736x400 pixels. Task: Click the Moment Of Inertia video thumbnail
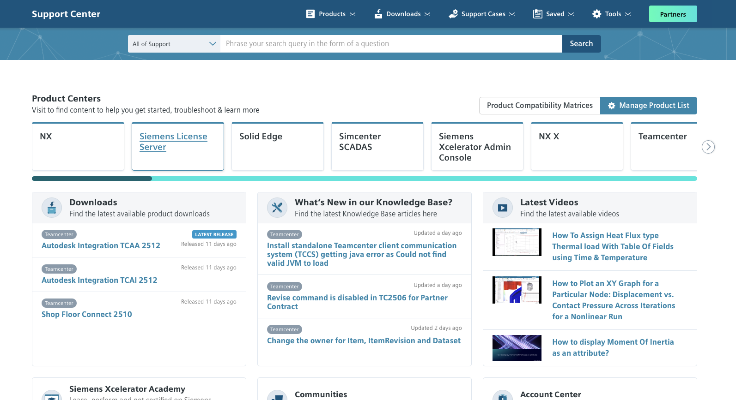pos(517,348)
